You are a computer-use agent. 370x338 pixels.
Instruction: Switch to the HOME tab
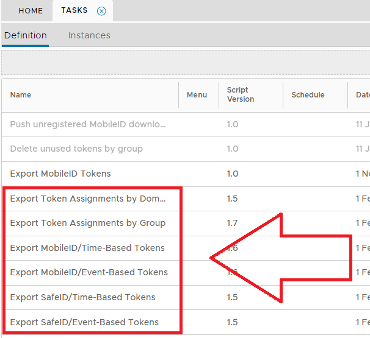pos(31,11)
